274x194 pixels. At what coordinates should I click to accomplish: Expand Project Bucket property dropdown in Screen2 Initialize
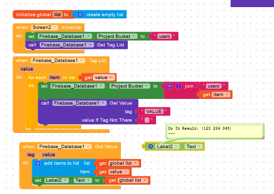[134, 36]
